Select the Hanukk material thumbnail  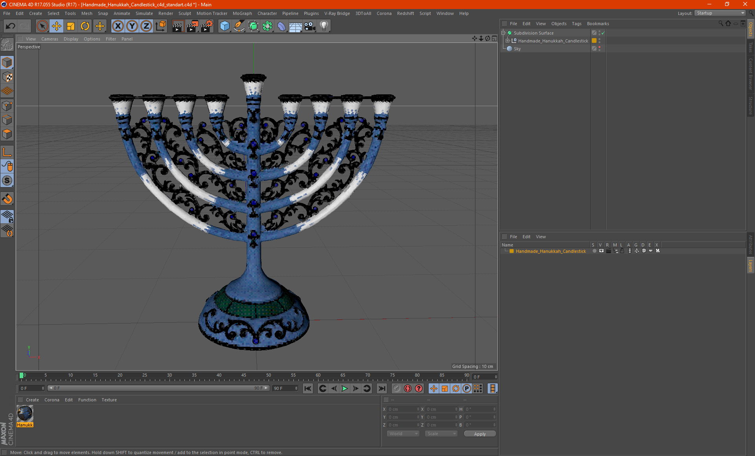point(25,414)
